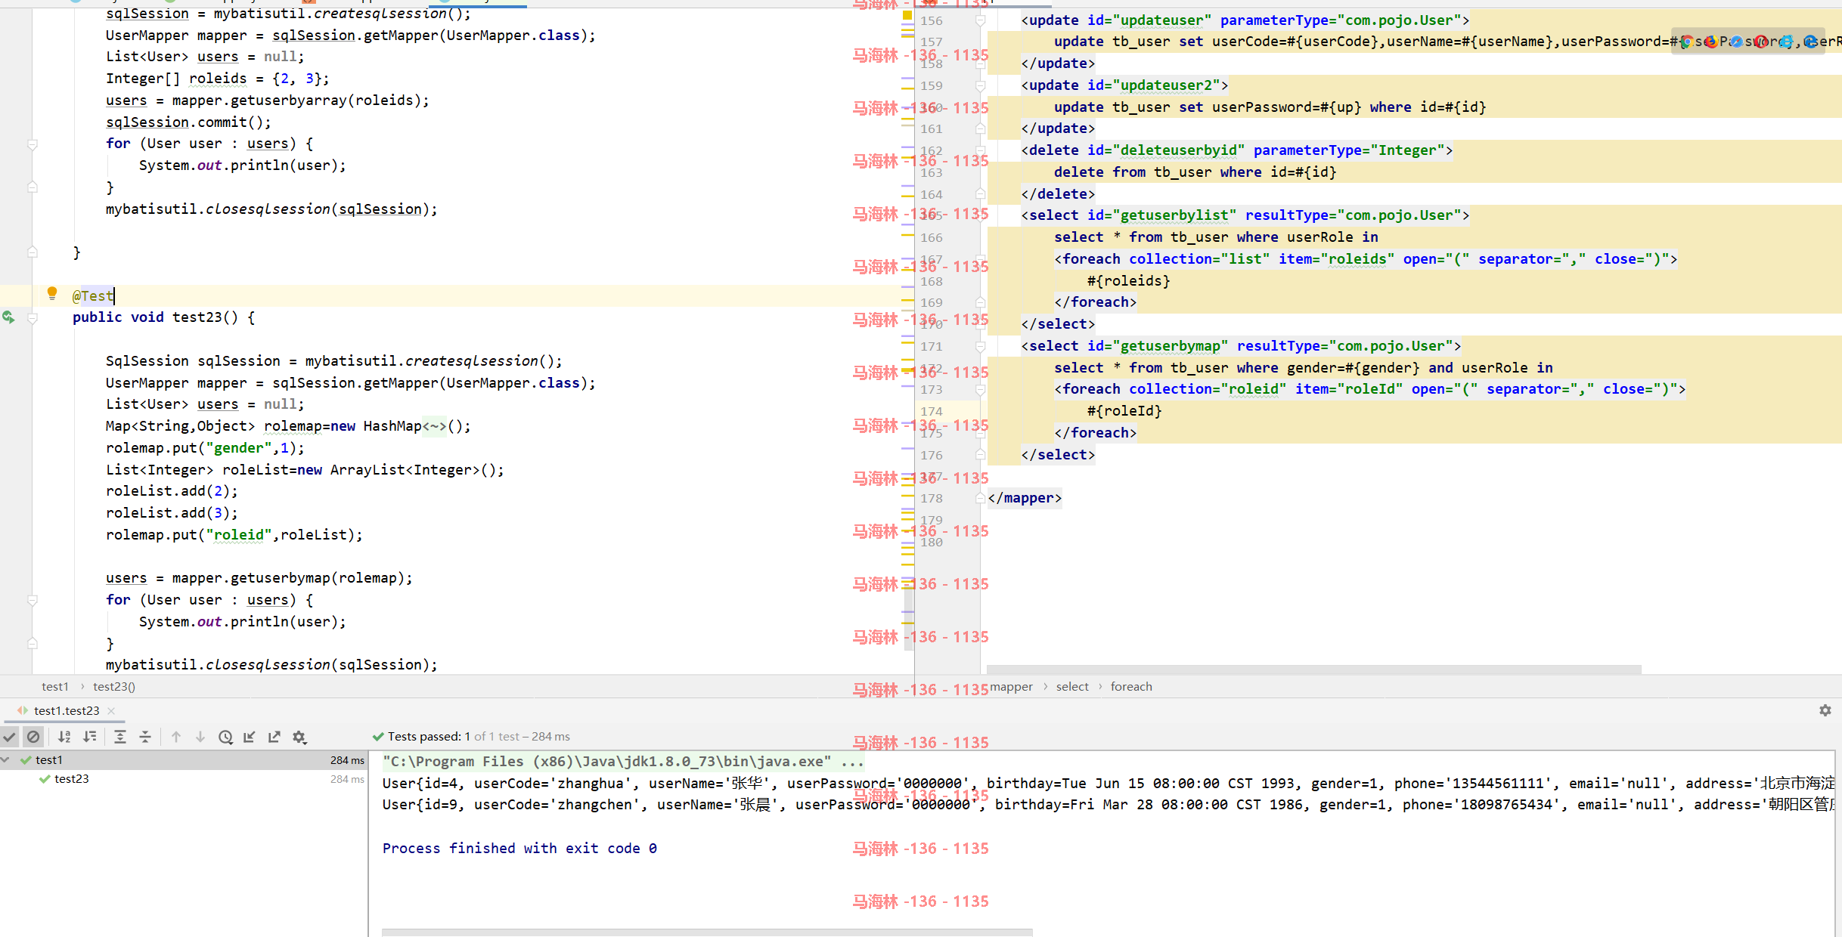The image size is (1842, 937).
Task: Sort tests alphabetically in run toolbar
Action: [65, 737]
